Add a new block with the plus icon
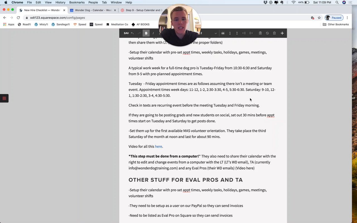This screenshot has width=357, height=223. click(282, 33)
